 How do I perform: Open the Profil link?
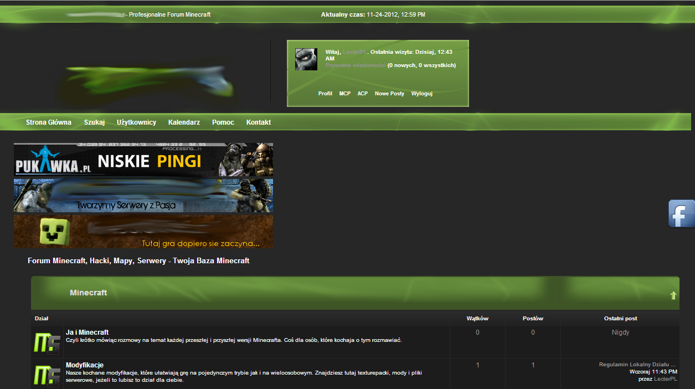[x=325, y=94]
